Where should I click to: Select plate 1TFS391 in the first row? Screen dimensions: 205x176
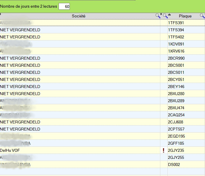coord(176,23)
